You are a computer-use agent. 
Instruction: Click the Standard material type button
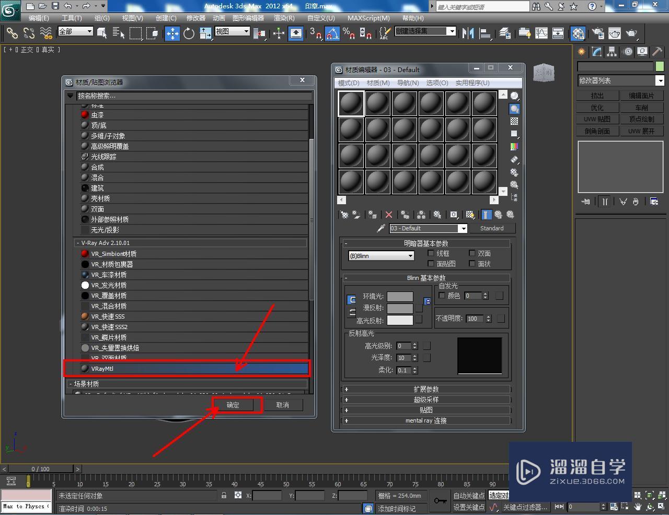[x=492, y=228]
